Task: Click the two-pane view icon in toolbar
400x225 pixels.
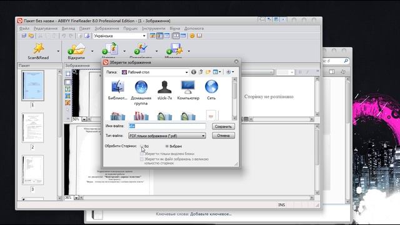Action: point(176,36)
